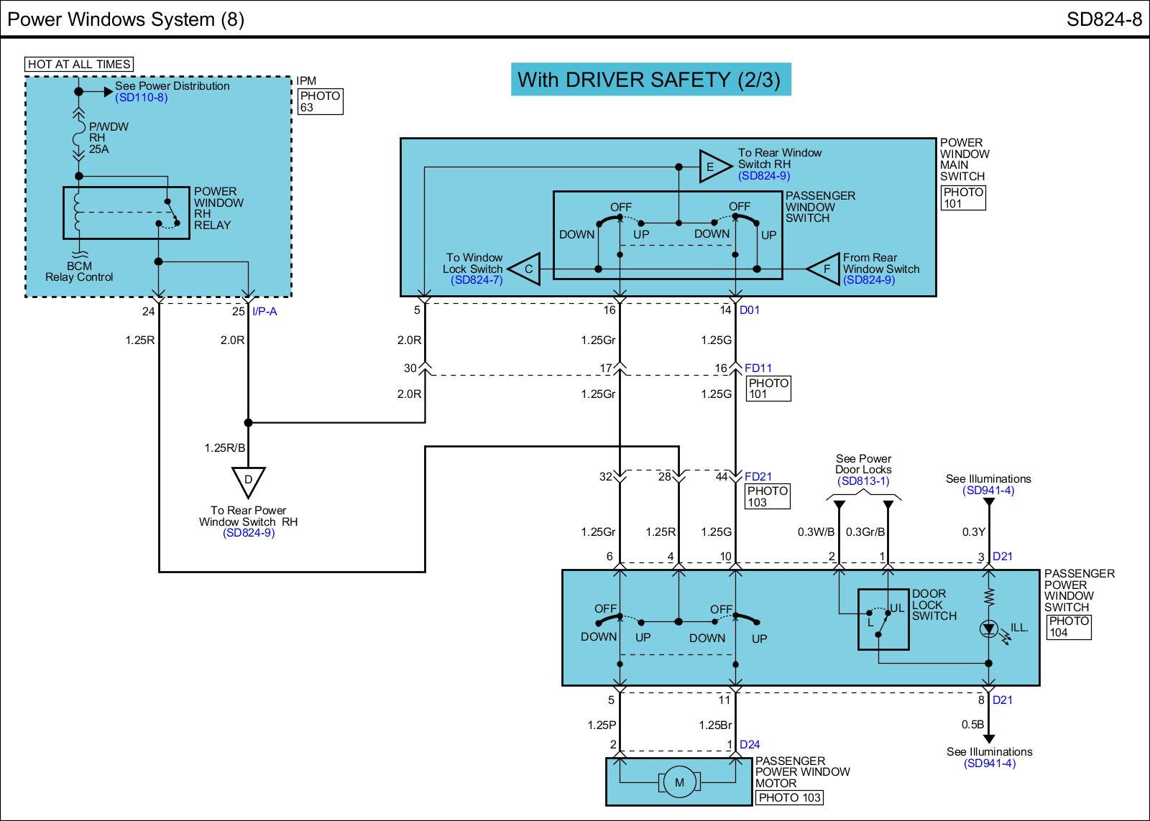Select the passenger power window motor symbol
This screenshot has height=821, width=1150.
click(678, 781)
